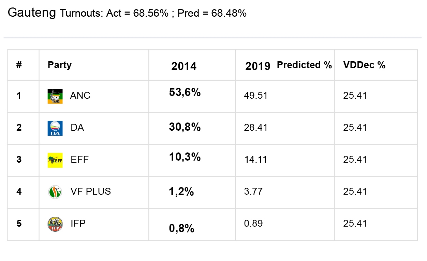The image size is (427, 261).
Task: Select the 2014 column header
Action: coord(184,66)
